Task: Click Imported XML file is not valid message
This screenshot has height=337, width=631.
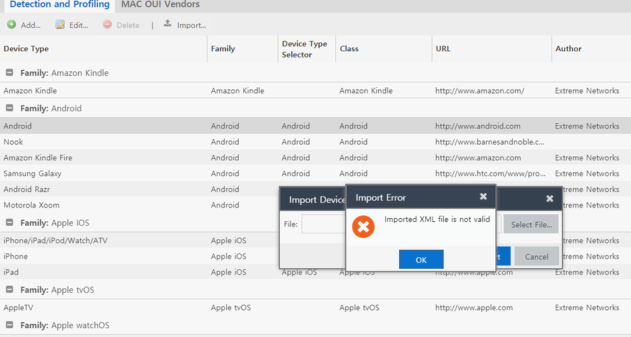Action: pos(437,219)
